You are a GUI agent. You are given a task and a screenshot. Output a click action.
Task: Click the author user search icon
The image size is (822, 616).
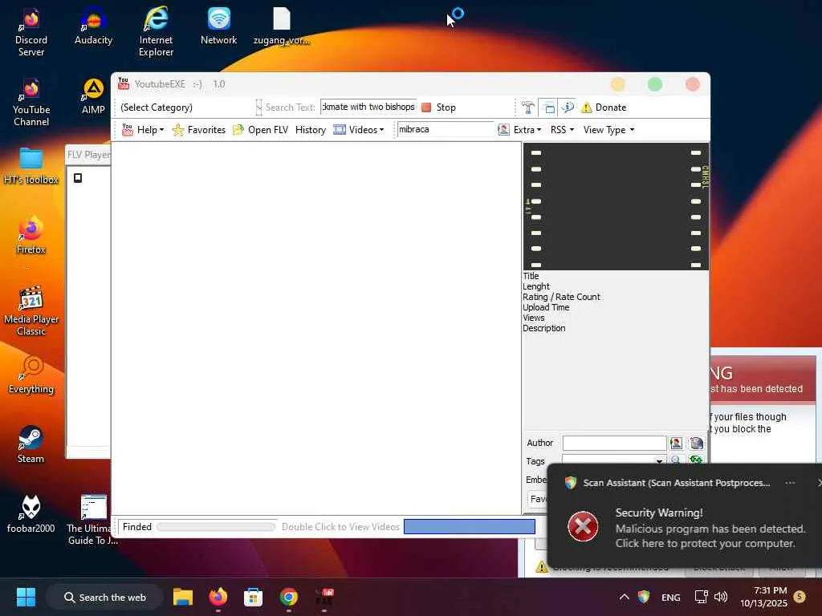pos(676,443)
